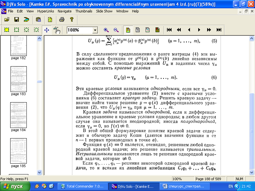Click the DjVu document icon in menu bar
This screenshot has width=255, height=191.
tap(4, 11)
